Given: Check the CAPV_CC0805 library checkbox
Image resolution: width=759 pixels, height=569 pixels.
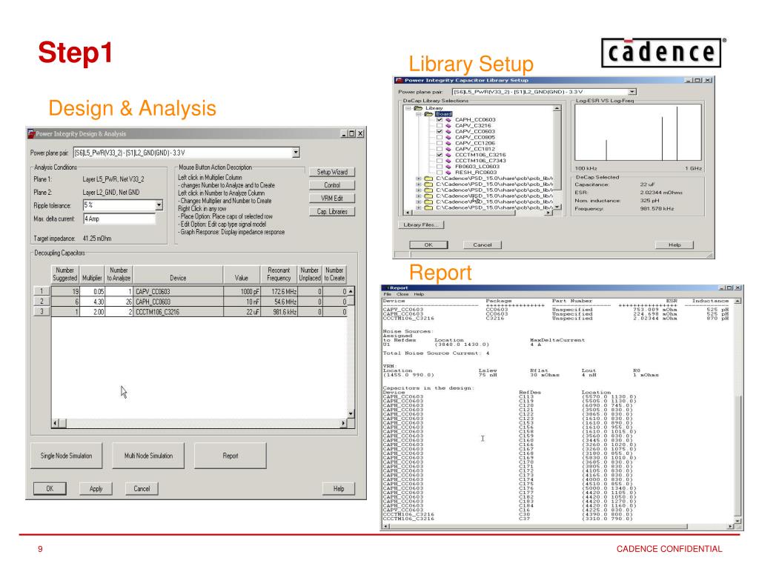Looking at the screenshot, I should point(440,137).
